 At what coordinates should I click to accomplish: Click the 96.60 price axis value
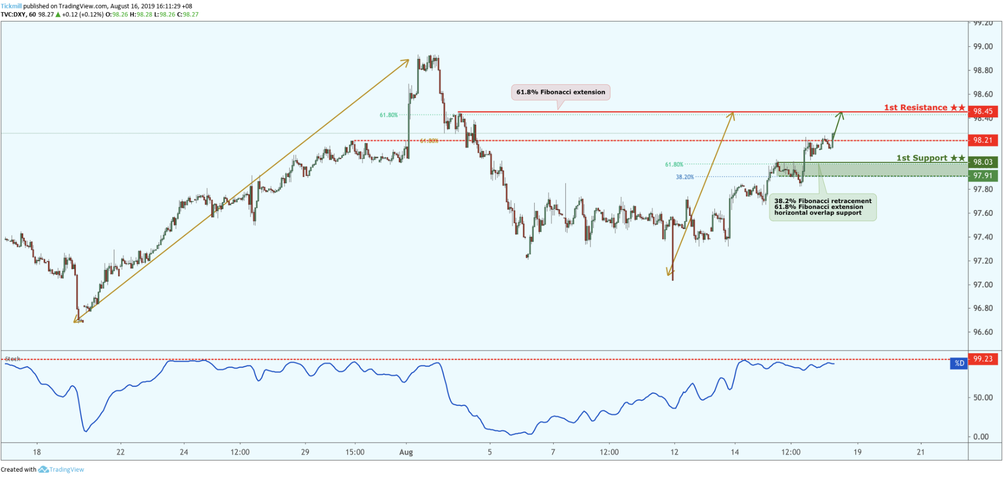point(983,332)
